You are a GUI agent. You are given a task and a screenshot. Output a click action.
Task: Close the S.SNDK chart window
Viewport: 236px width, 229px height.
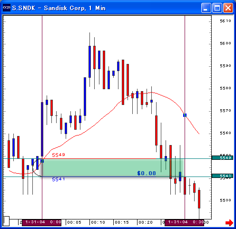228,8
